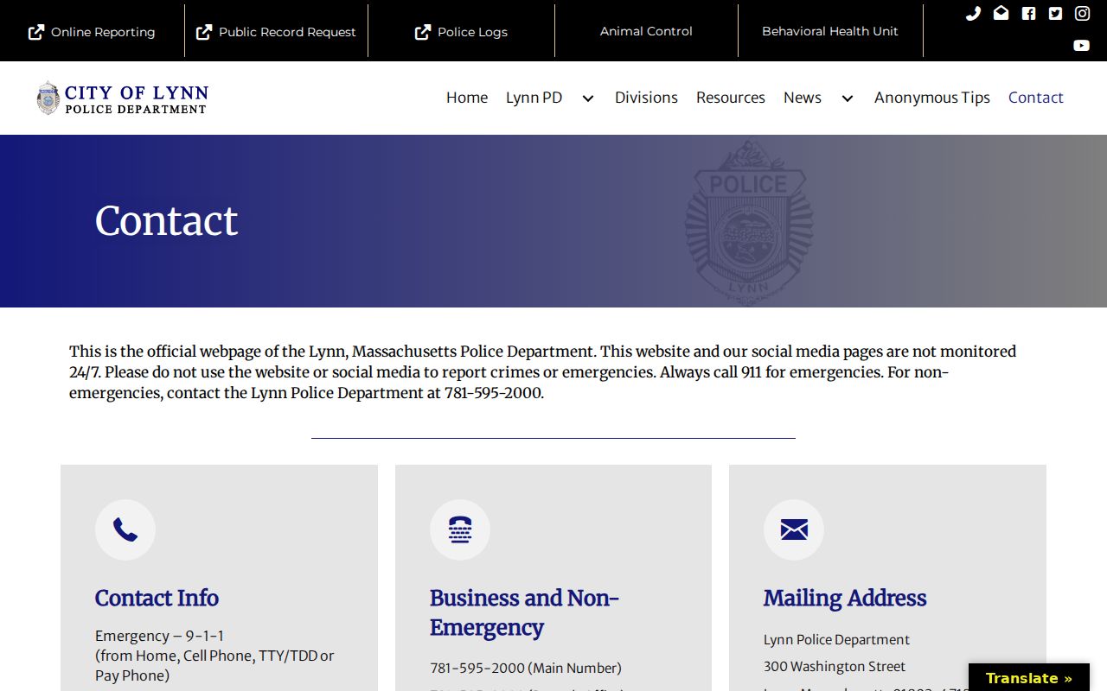Click the Translate button
This screenshot has width=1107, height=691.
1029,678
